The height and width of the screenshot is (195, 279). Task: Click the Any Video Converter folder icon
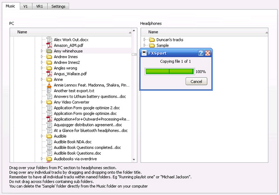click(x=49, y=102)
